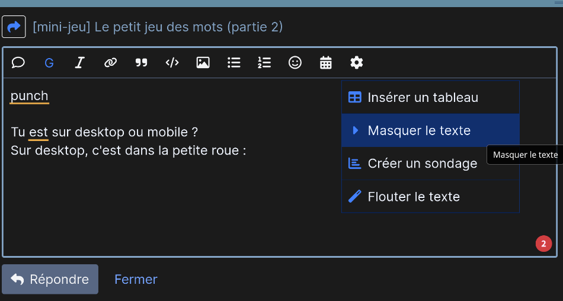Click the blue G icon in toolbar
This screenshot has height=301, width=563.
coord(49,63)
